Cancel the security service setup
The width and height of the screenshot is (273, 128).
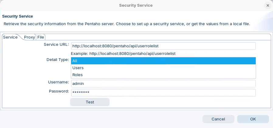(x=218, y=119)
